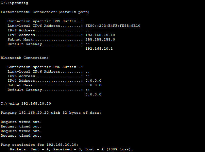Click the FastEthernet0 Connection-specific DNS Suffix label

coord(44,21)
